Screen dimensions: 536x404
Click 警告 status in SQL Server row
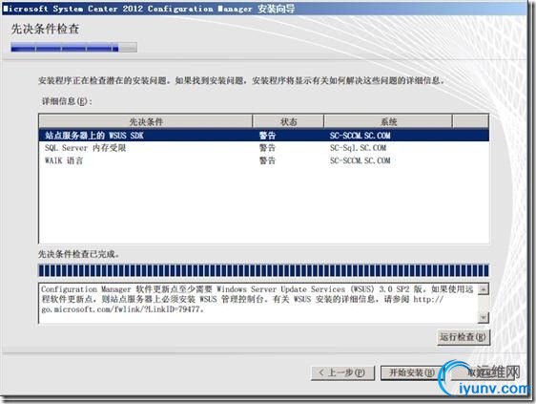267,148
